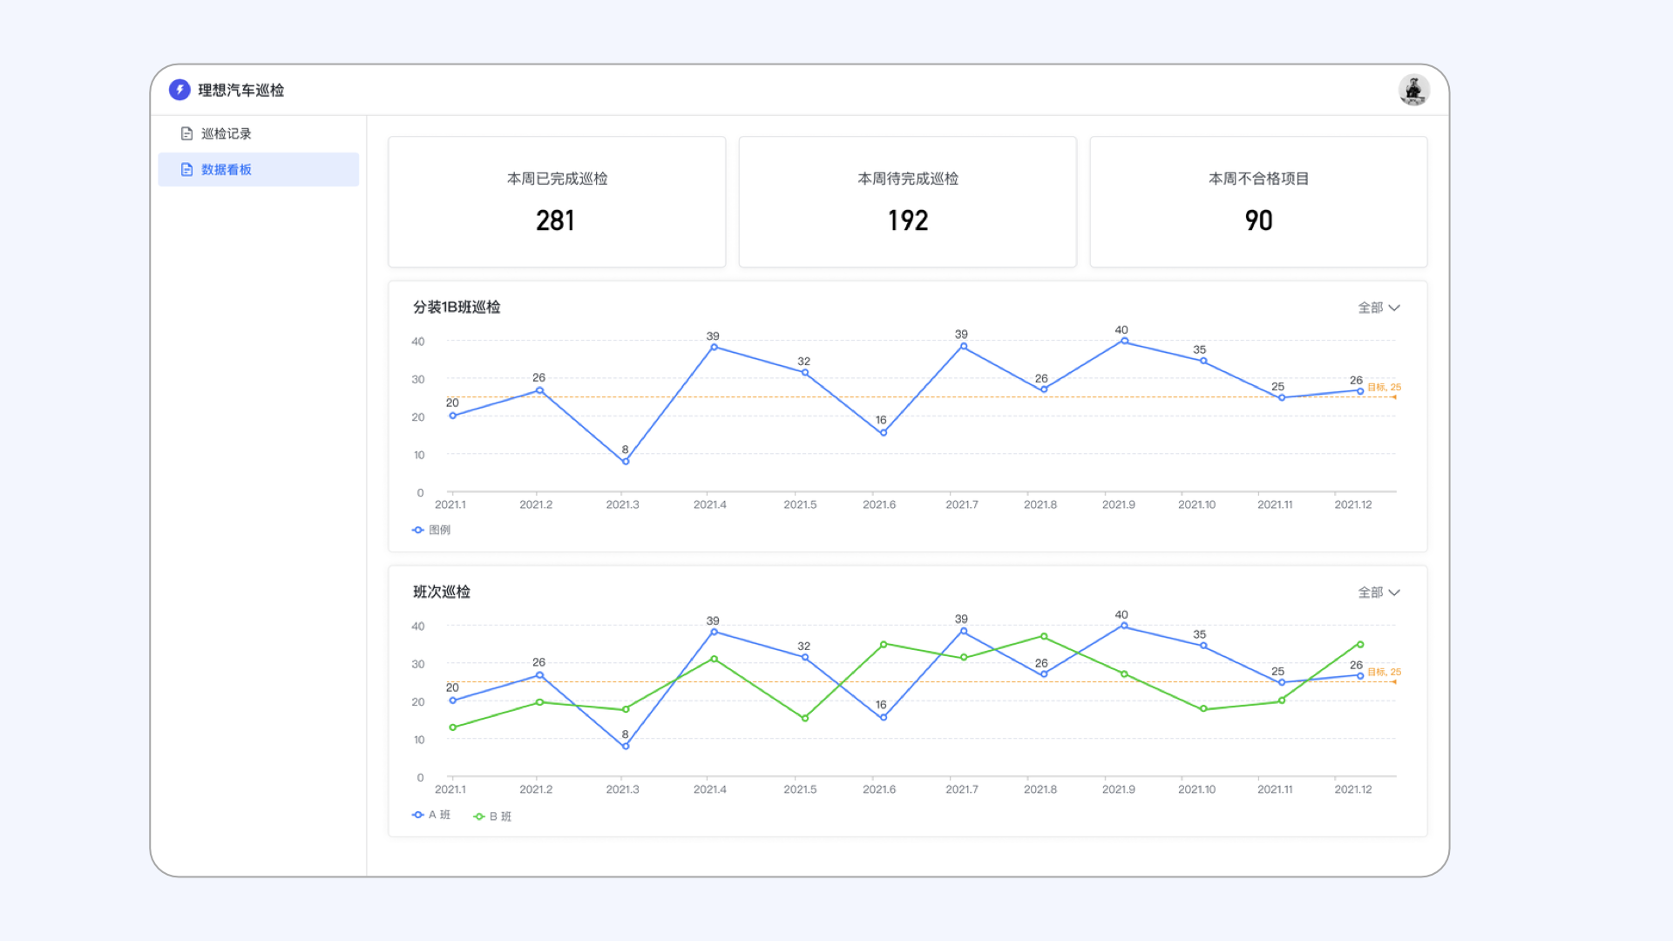This screenshot has height=941, width=1673.
Task: Click the 本周待完成巡检 192 card
Action: [907, 201]
